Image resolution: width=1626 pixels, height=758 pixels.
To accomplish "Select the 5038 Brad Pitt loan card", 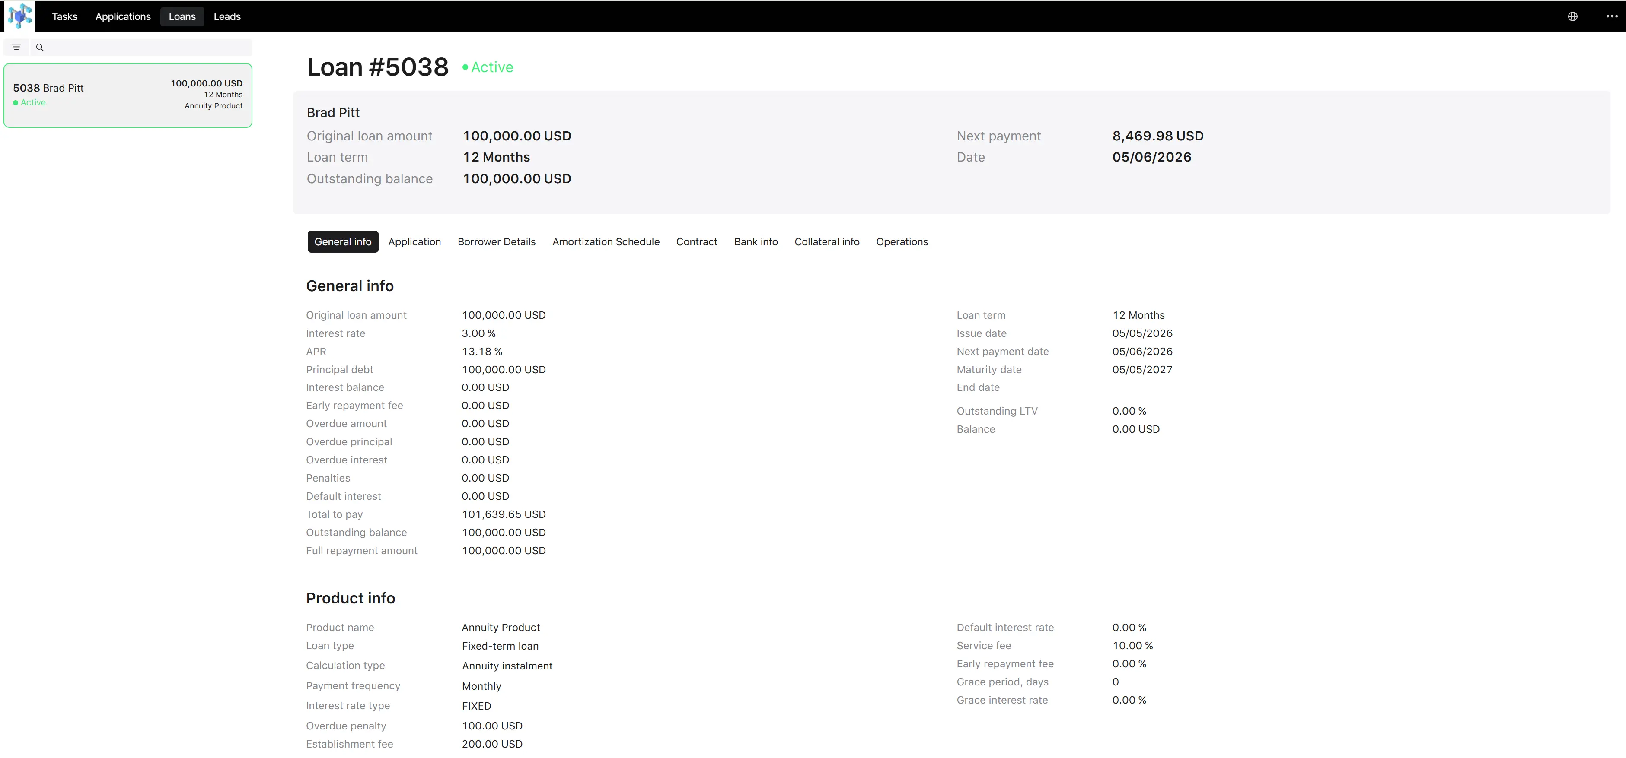I will (x=128, y=95).
